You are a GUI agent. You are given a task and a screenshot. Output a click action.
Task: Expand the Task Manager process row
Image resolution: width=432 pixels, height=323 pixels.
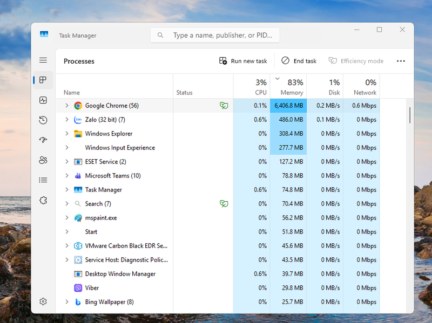pos(66,190)
